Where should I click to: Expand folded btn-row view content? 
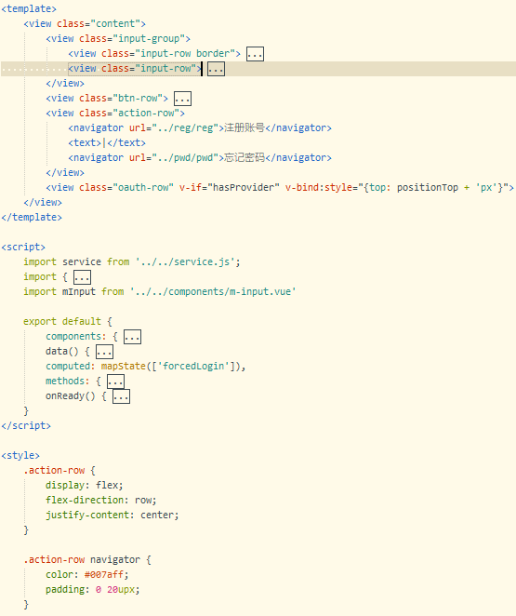(x=182, y=99)
